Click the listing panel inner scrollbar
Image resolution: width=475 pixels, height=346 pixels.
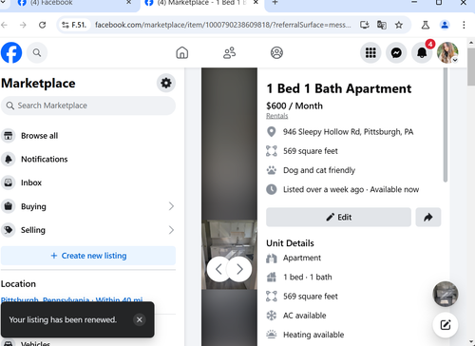point(446,125)
